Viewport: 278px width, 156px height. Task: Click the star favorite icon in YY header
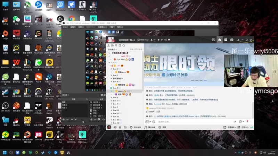coord(158,40)
